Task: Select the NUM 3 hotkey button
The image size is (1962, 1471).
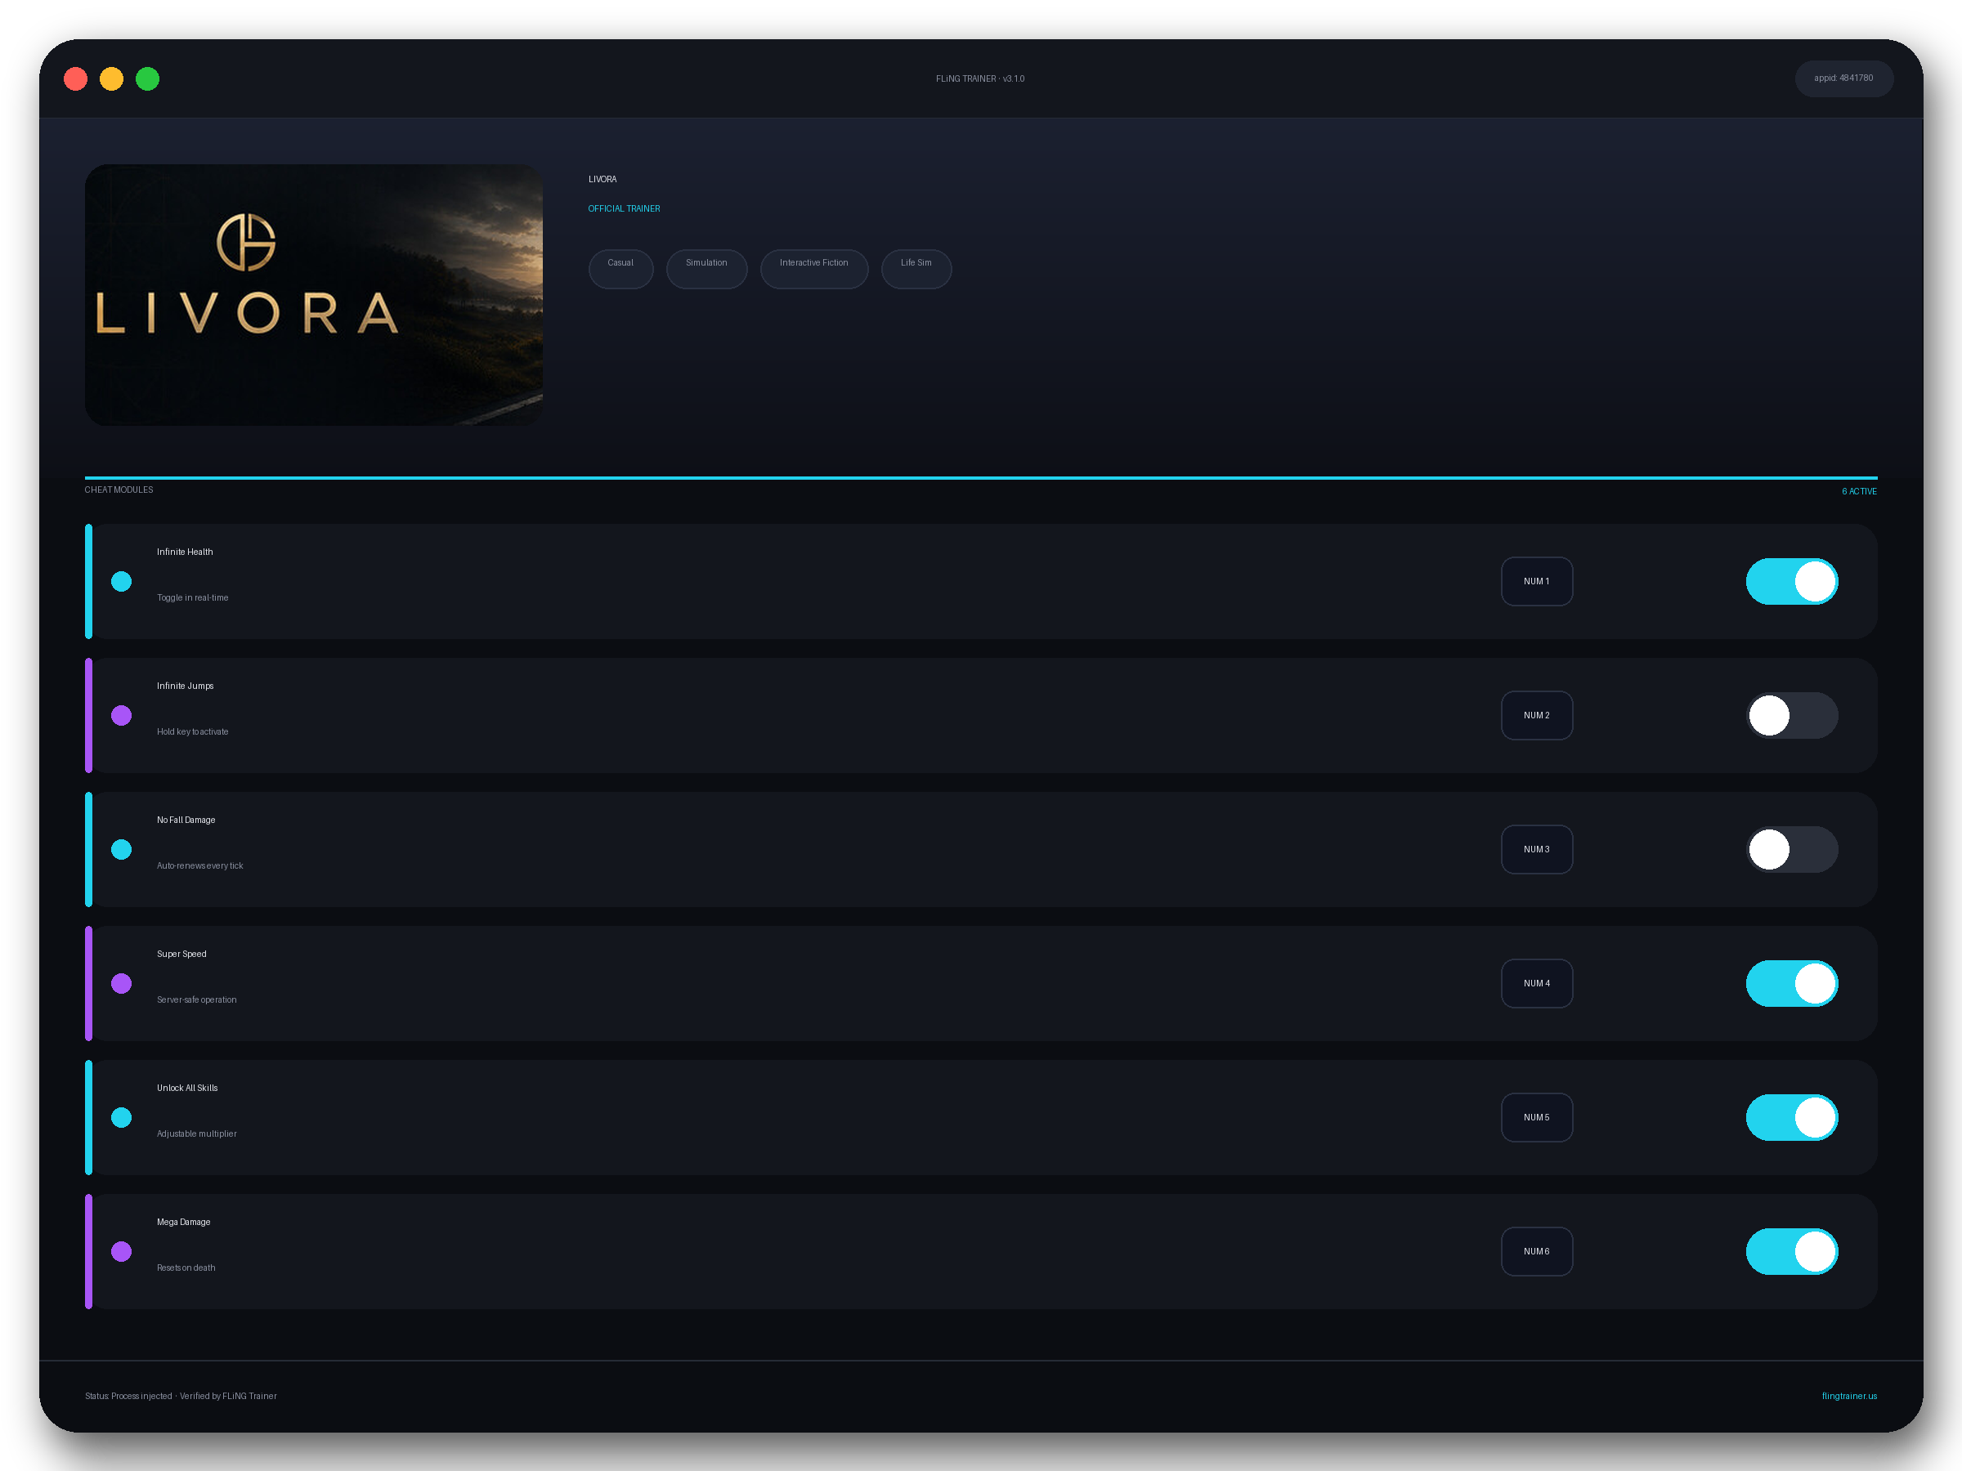Action: [1536, 849]
